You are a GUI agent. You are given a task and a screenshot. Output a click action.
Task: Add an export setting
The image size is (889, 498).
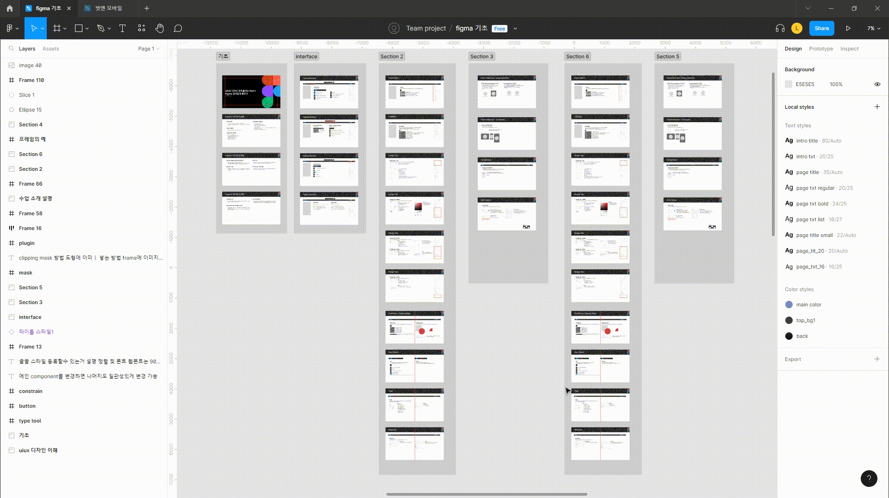tap(877, 359)
